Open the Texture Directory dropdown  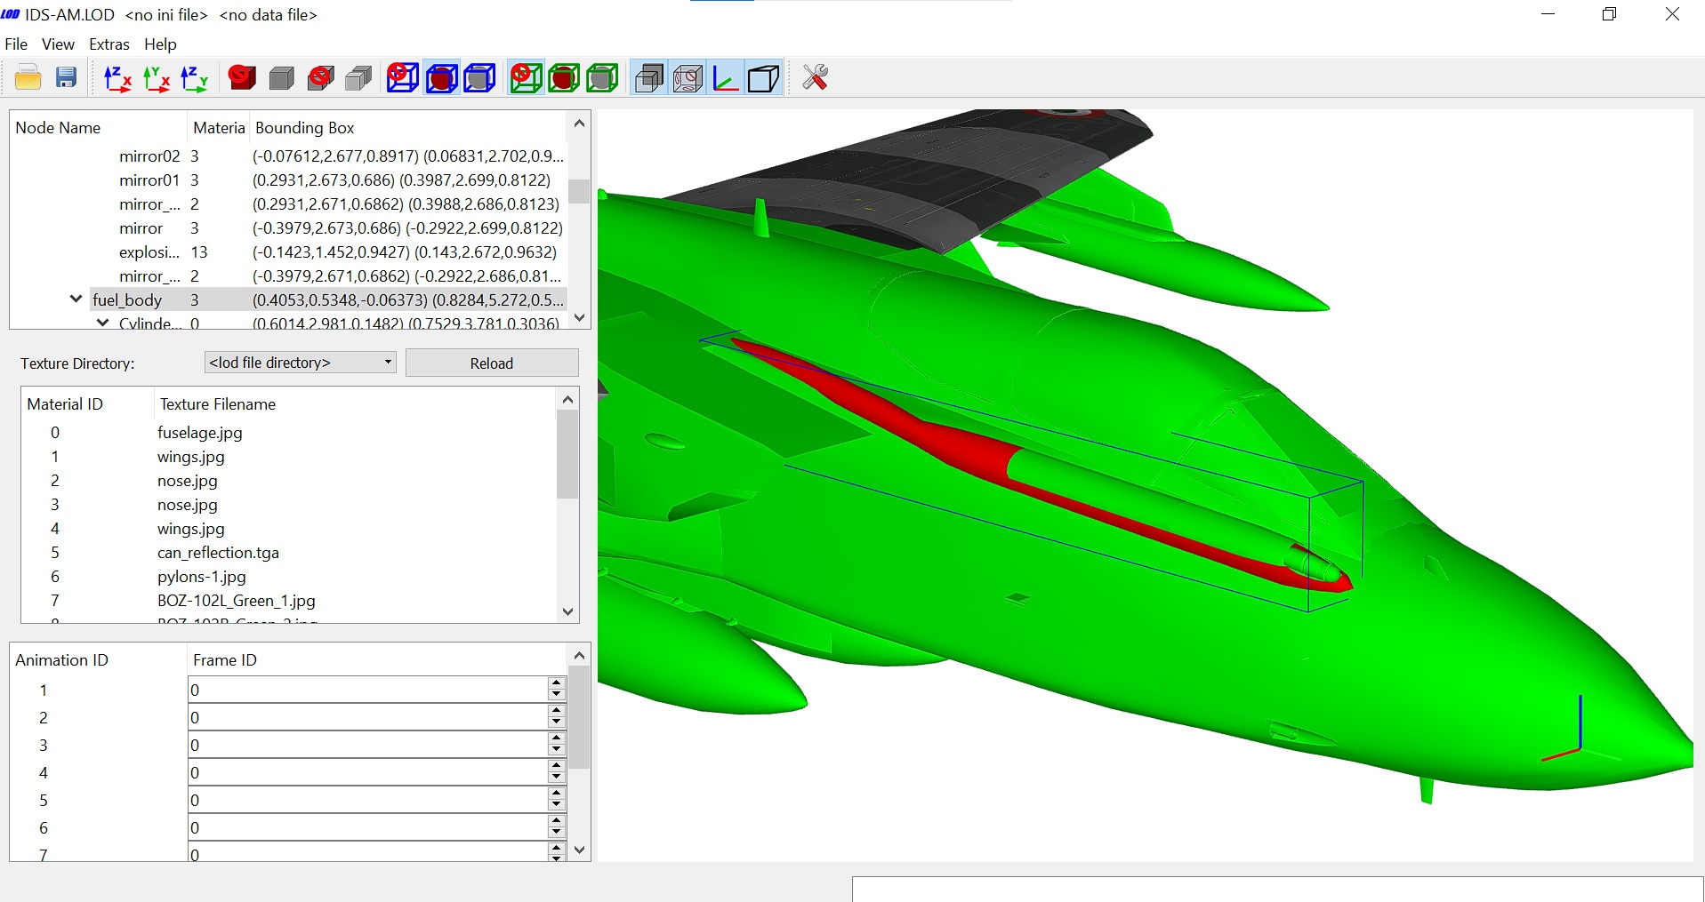pos(301,363)
